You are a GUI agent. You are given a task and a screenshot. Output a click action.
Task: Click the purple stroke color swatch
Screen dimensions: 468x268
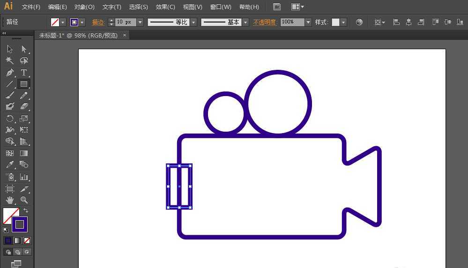[20, 224]
